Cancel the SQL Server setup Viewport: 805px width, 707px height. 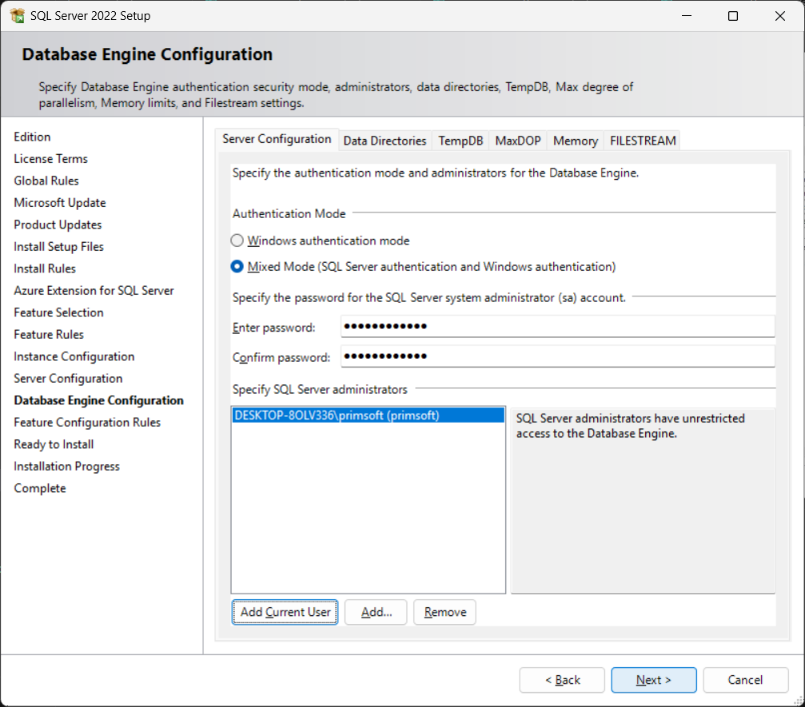point(745,680)
